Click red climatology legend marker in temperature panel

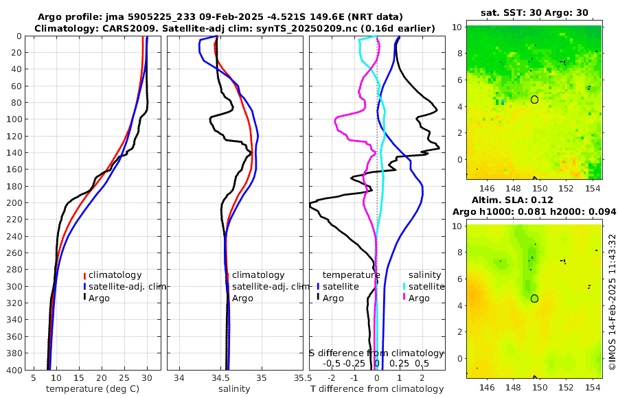click(x=84, y=275)
